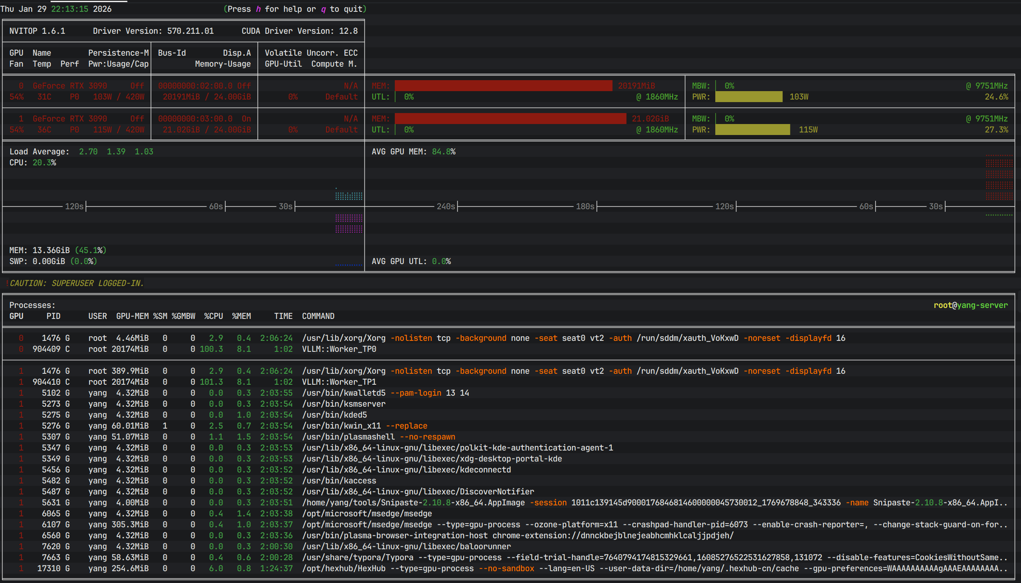Screen dimensions: 1021x583
Task: Click the GPU-MEM column header
Action: tap(132, 316)
